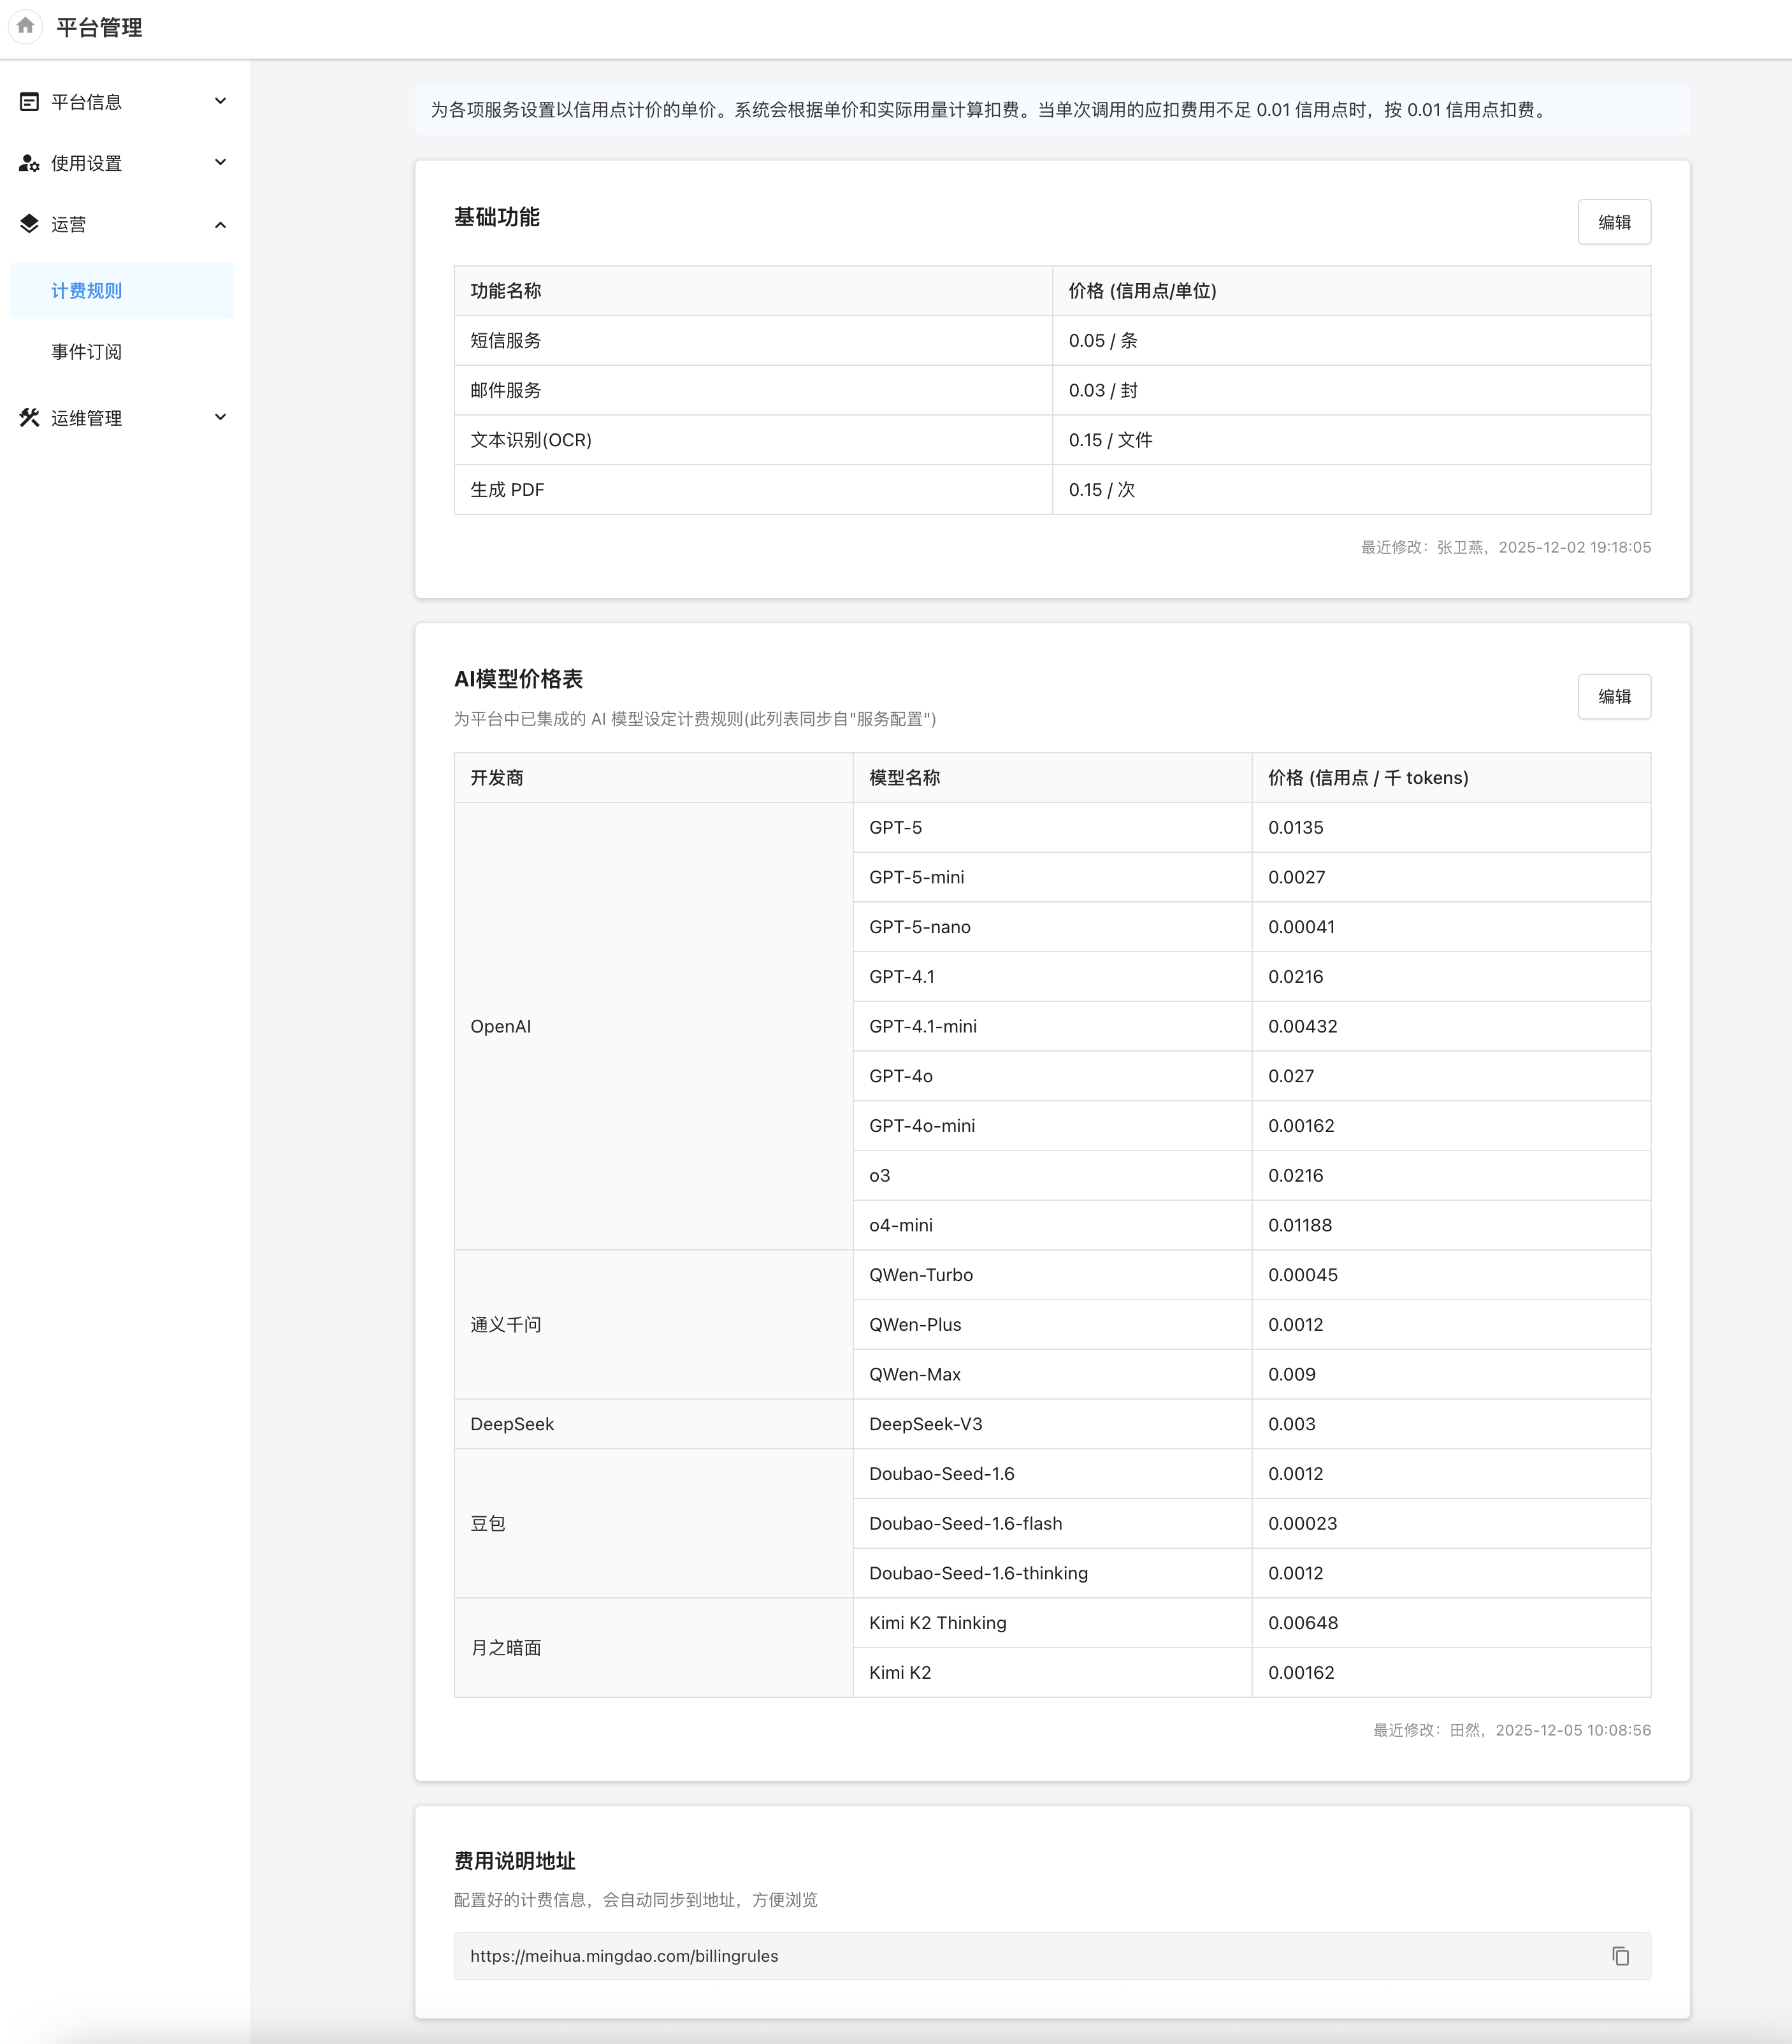Collapse the 运营 section chevron
The width and height of the screenshot is (1792, 2044).
[x=220, y=225]
